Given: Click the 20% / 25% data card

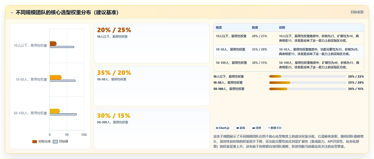Looking at the screenshot, I should pyautogui.click(x=152, y=43).
